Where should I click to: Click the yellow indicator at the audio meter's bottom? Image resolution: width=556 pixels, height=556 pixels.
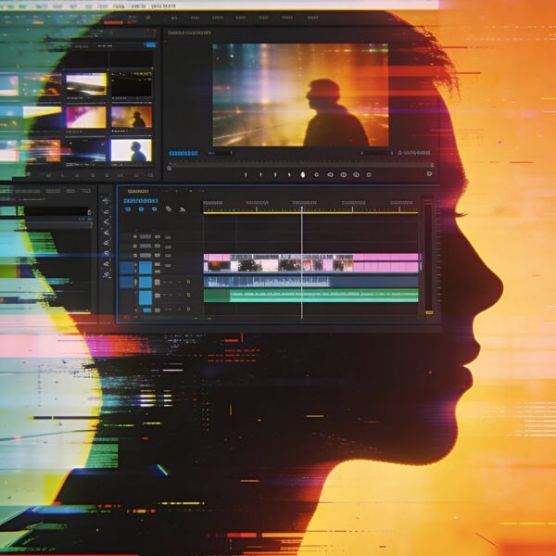point(429,313)
